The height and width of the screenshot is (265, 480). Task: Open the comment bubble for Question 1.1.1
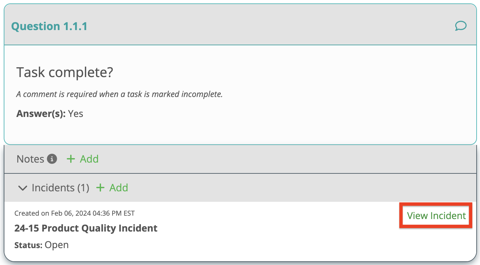tap(461, 26)
